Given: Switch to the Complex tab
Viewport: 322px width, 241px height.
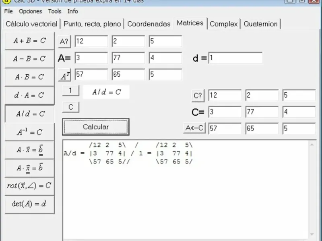Looking at the screenshot, I should click(x=224, y=24).
